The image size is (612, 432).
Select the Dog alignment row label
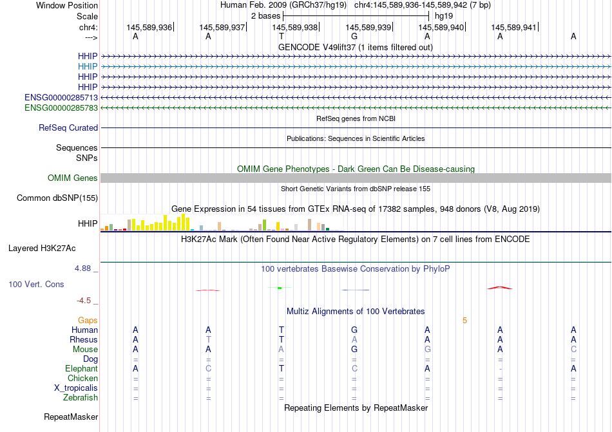(91, 359)
